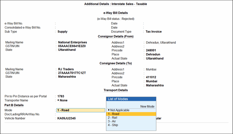Open the Transporter Name 'None' field
233x134 pixels.
pos(64,100)
